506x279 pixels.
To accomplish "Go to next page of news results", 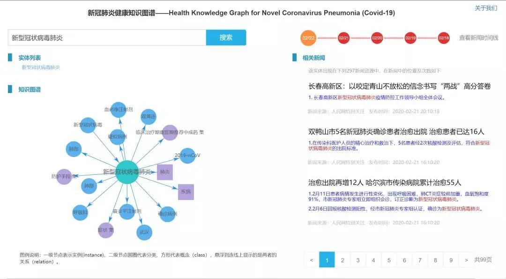I will pos(466,260).
